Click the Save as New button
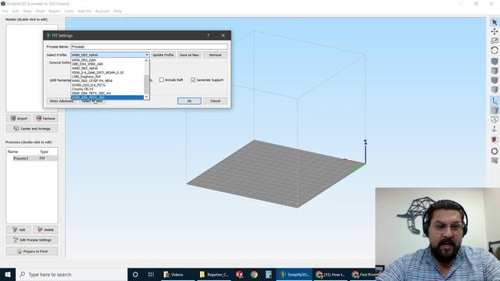This screenshot has width=500, height=281. (189, 55)
